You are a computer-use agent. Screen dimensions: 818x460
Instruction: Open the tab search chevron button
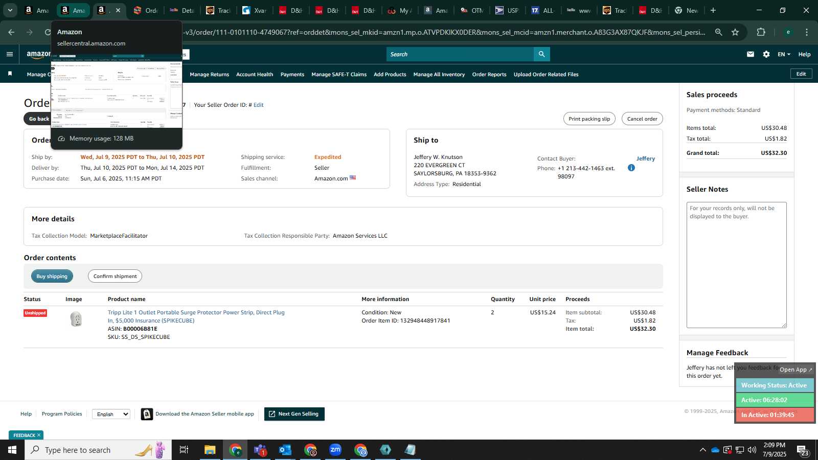coord(10,10)
